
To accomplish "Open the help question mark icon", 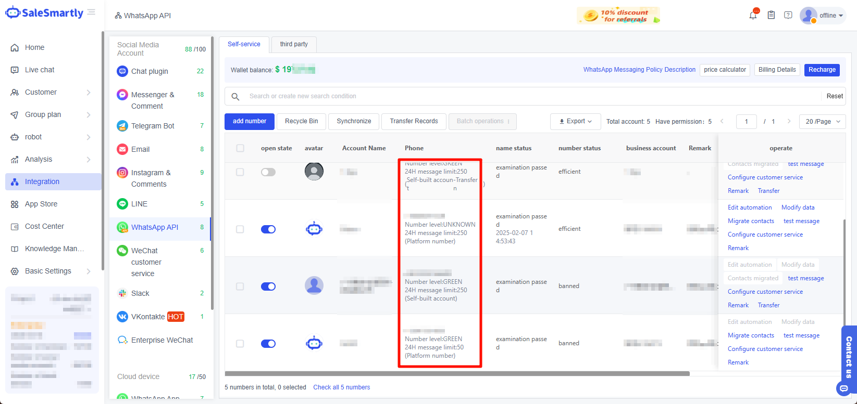I will pyautogui.click(x=788, y=15).
